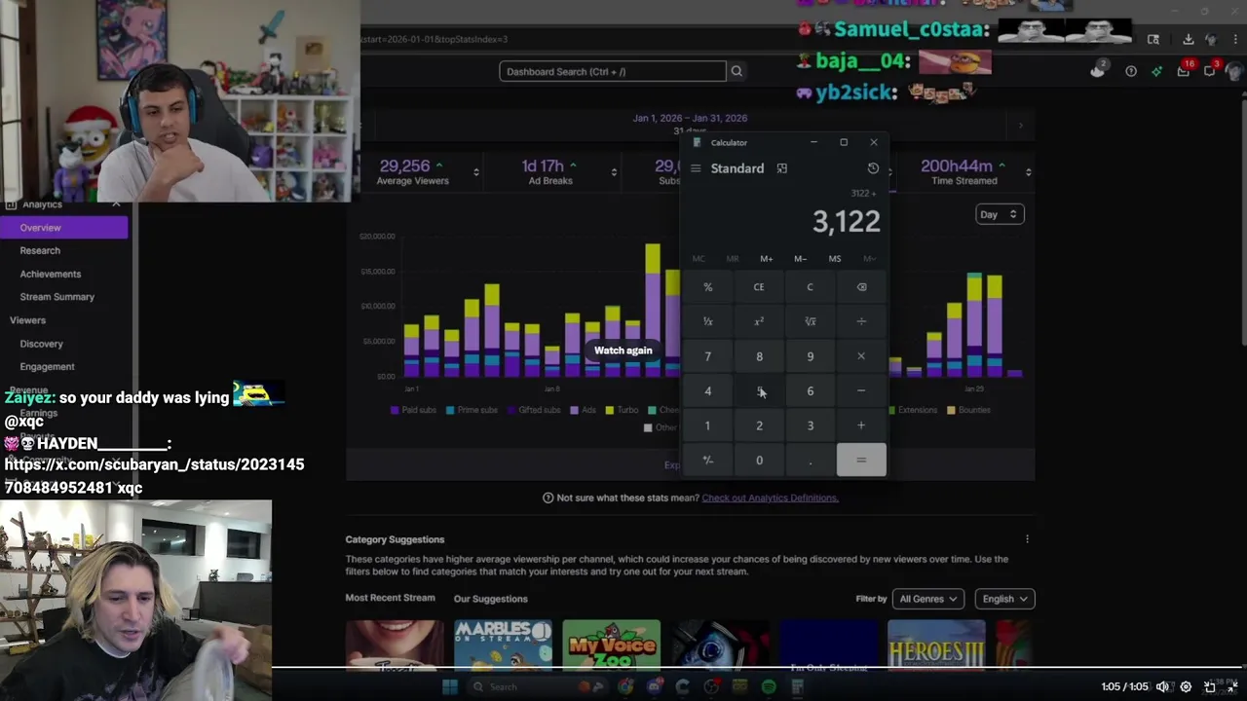Click digit 3 on the Calculator
The image size is (1247, 701).
[810, 425]
